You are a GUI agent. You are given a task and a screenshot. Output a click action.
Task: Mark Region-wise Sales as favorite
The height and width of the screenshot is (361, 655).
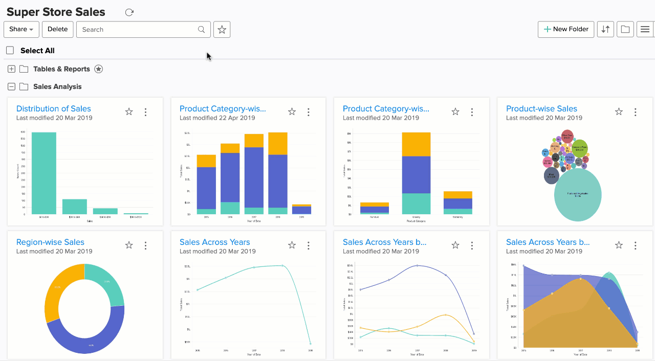(129, 245)
